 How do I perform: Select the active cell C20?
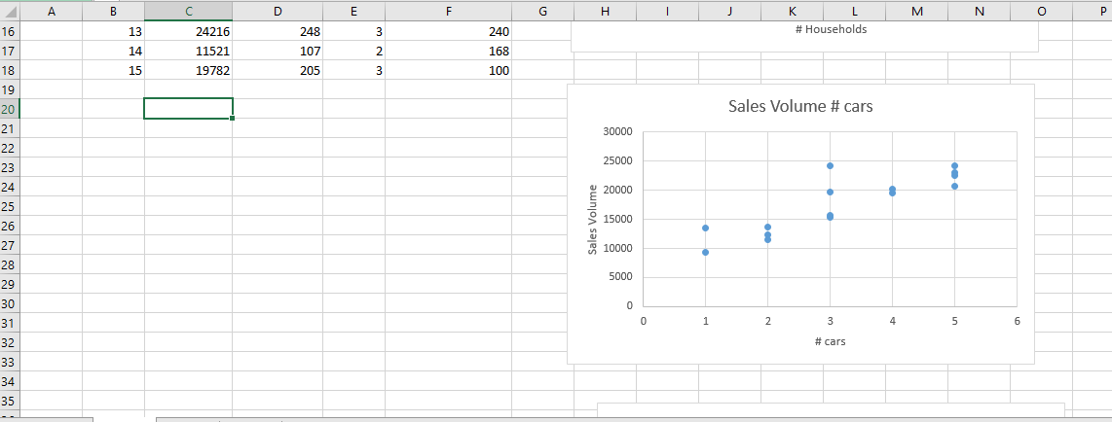188,109
